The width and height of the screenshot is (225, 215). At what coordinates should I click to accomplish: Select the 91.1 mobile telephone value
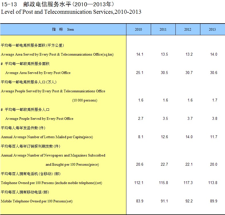pyautogui.click(x=164, y=201)
